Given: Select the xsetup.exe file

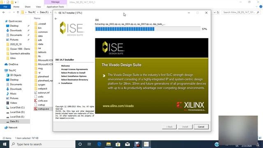Looking at the screenshot, I should coord(43,109).
